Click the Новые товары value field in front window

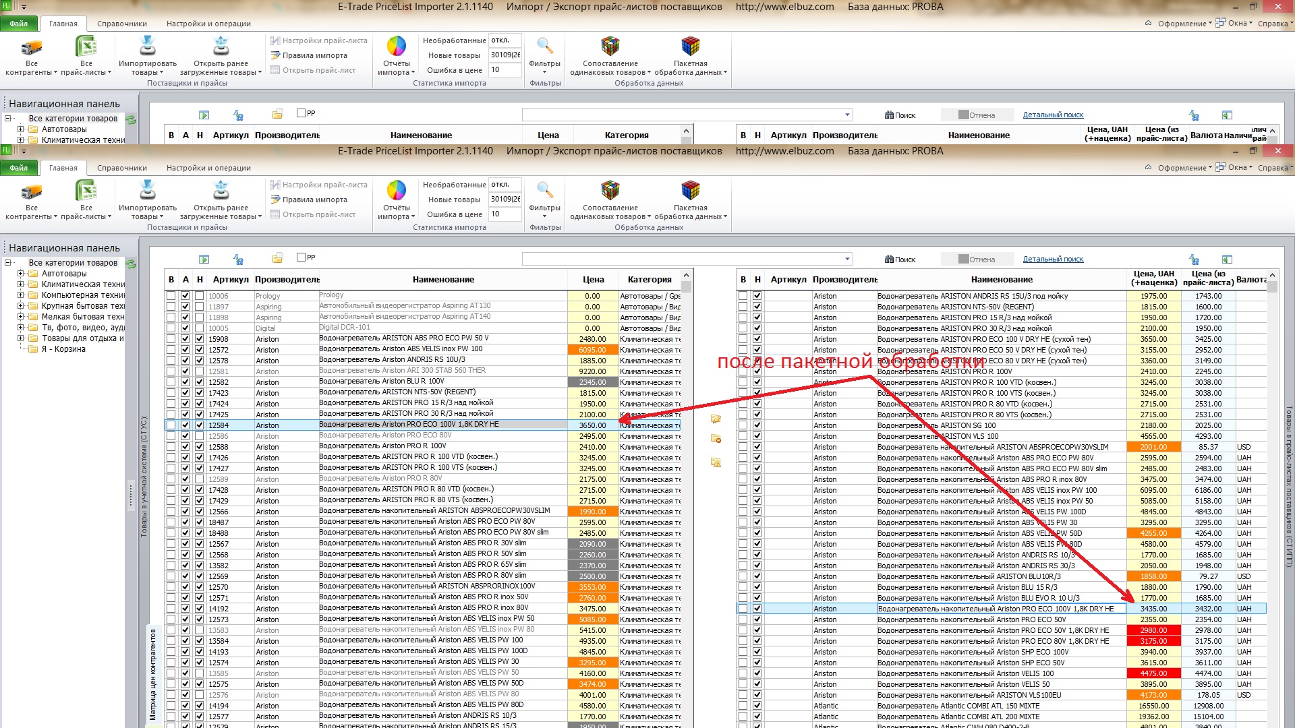click(505, 200)
